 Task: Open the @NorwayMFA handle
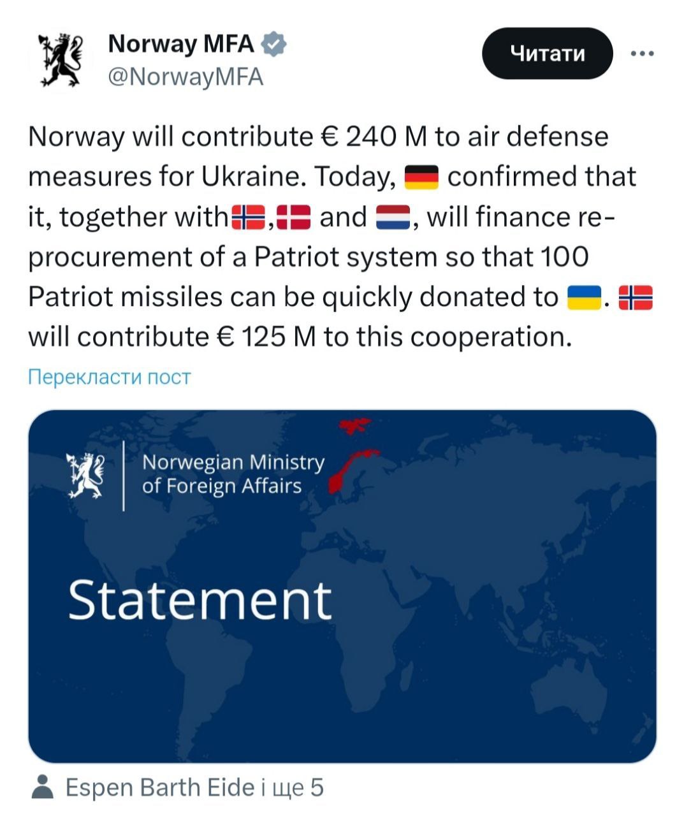tap(186, 77)
